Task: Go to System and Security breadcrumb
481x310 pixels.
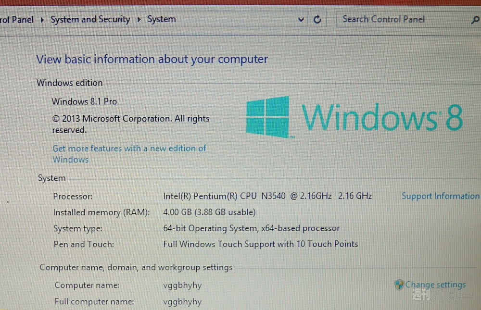Action: [90, 19]
